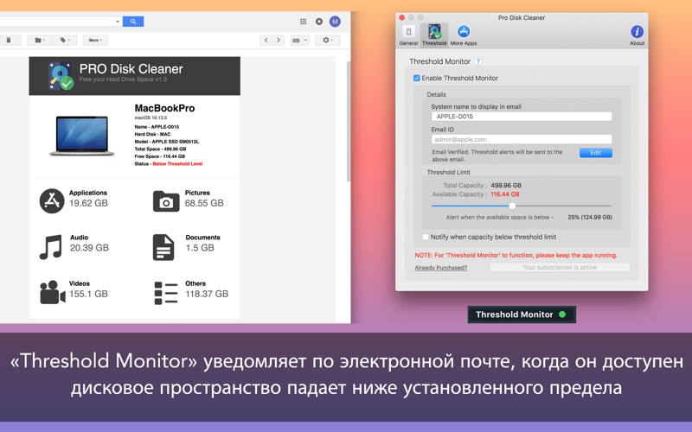Open the Move to folder dropdown

40,40
